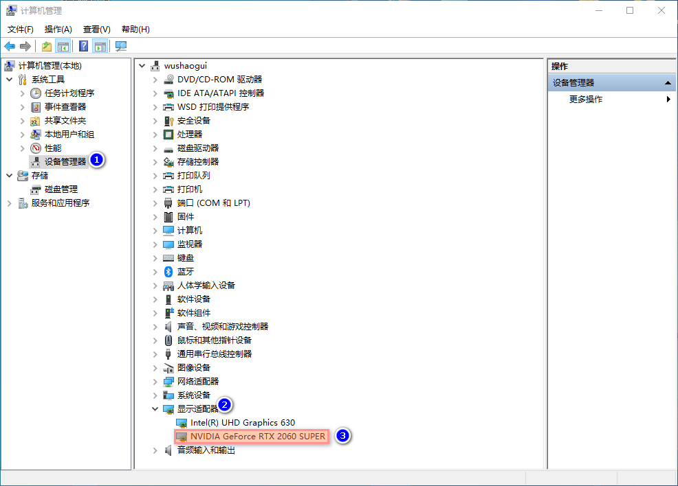
Task: Open 更多操作 in the actions pane
Action: (586, 100)
